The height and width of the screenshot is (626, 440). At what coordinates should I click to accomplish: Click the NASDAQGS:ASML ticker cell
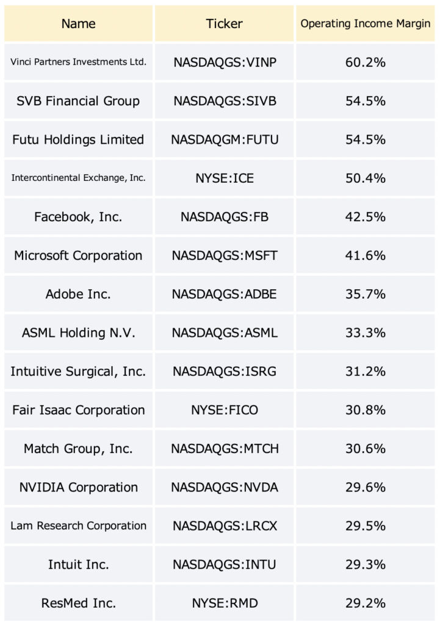coord(225,333)
